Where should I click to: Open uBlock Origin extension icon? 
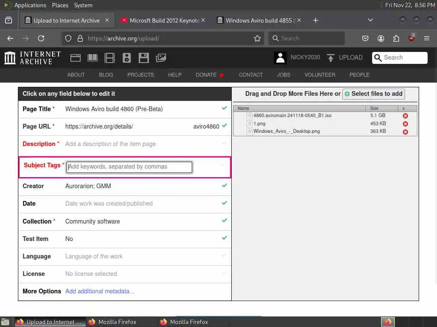click(411, 38)
